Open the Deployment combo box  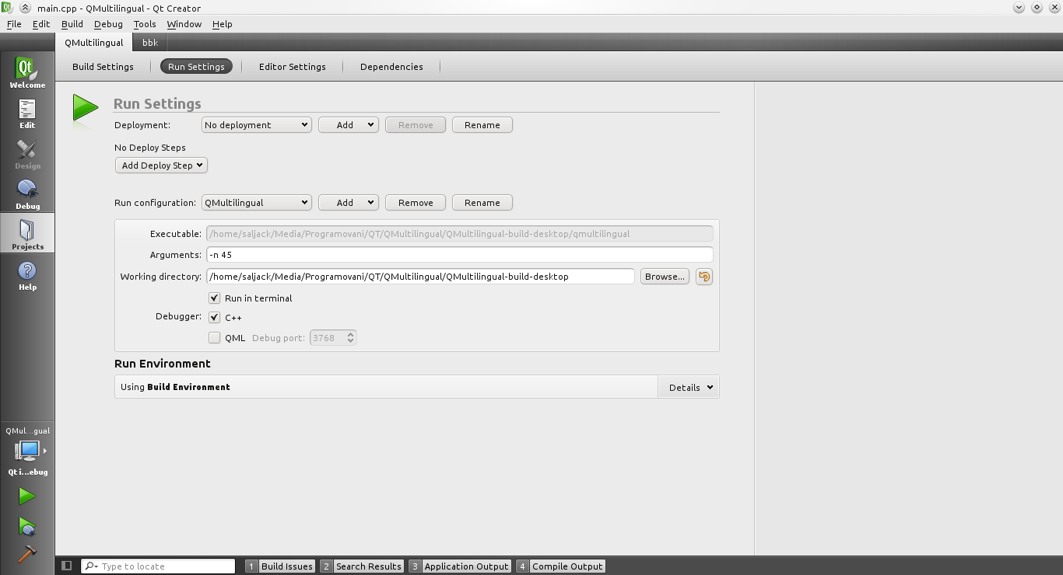pyautogui.click(x=257, y=125)
